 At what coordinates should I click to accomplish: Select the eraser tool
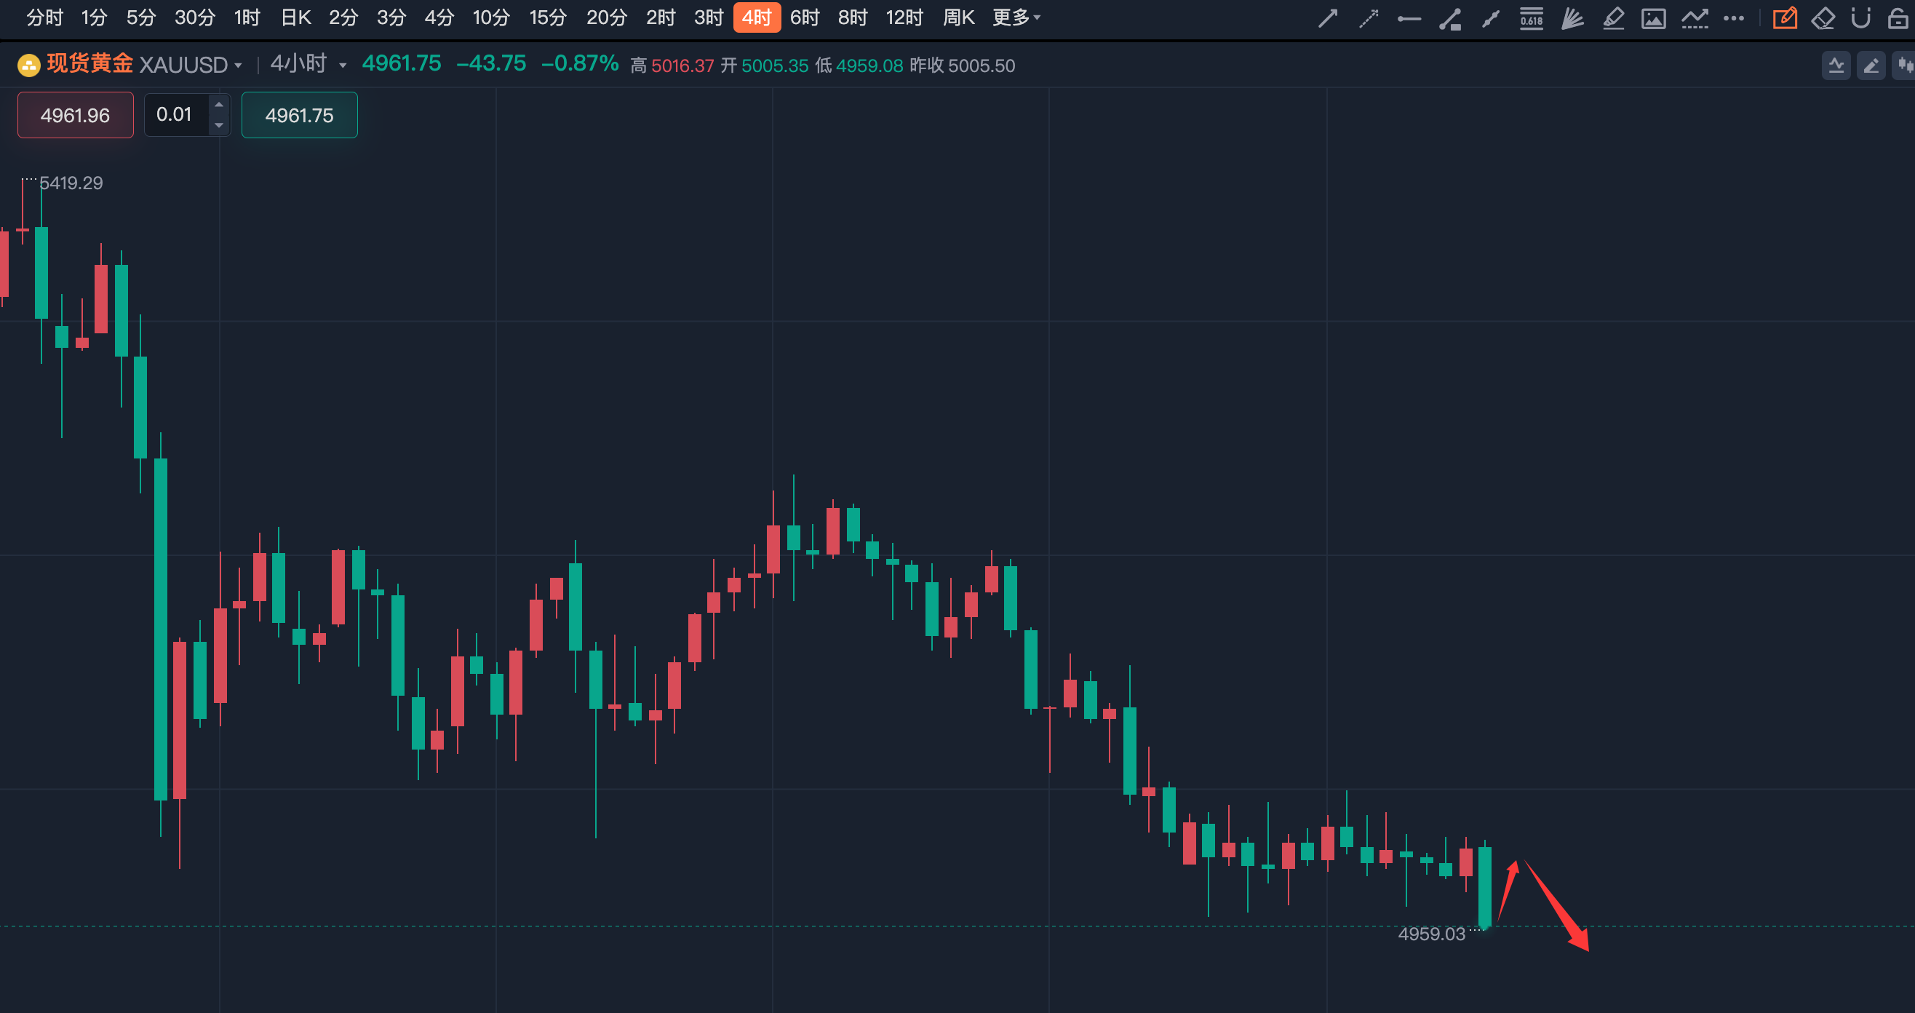1823,18
